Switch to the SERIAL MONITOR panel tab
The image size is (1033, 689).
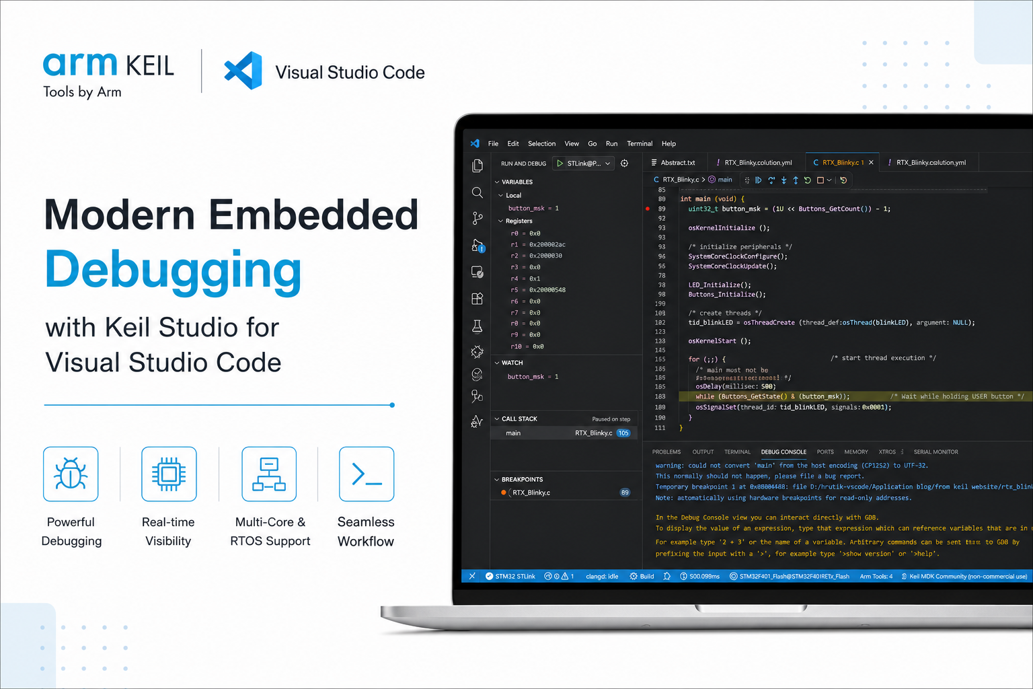[935, 452]
